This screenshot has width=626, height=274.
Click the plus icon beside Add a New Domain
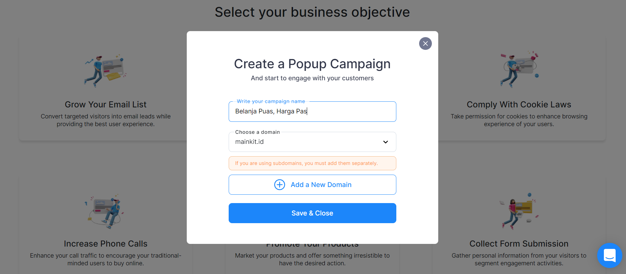point(280,184)
